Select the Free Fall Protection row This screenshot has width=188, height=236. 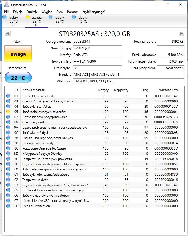click(92, 206)
